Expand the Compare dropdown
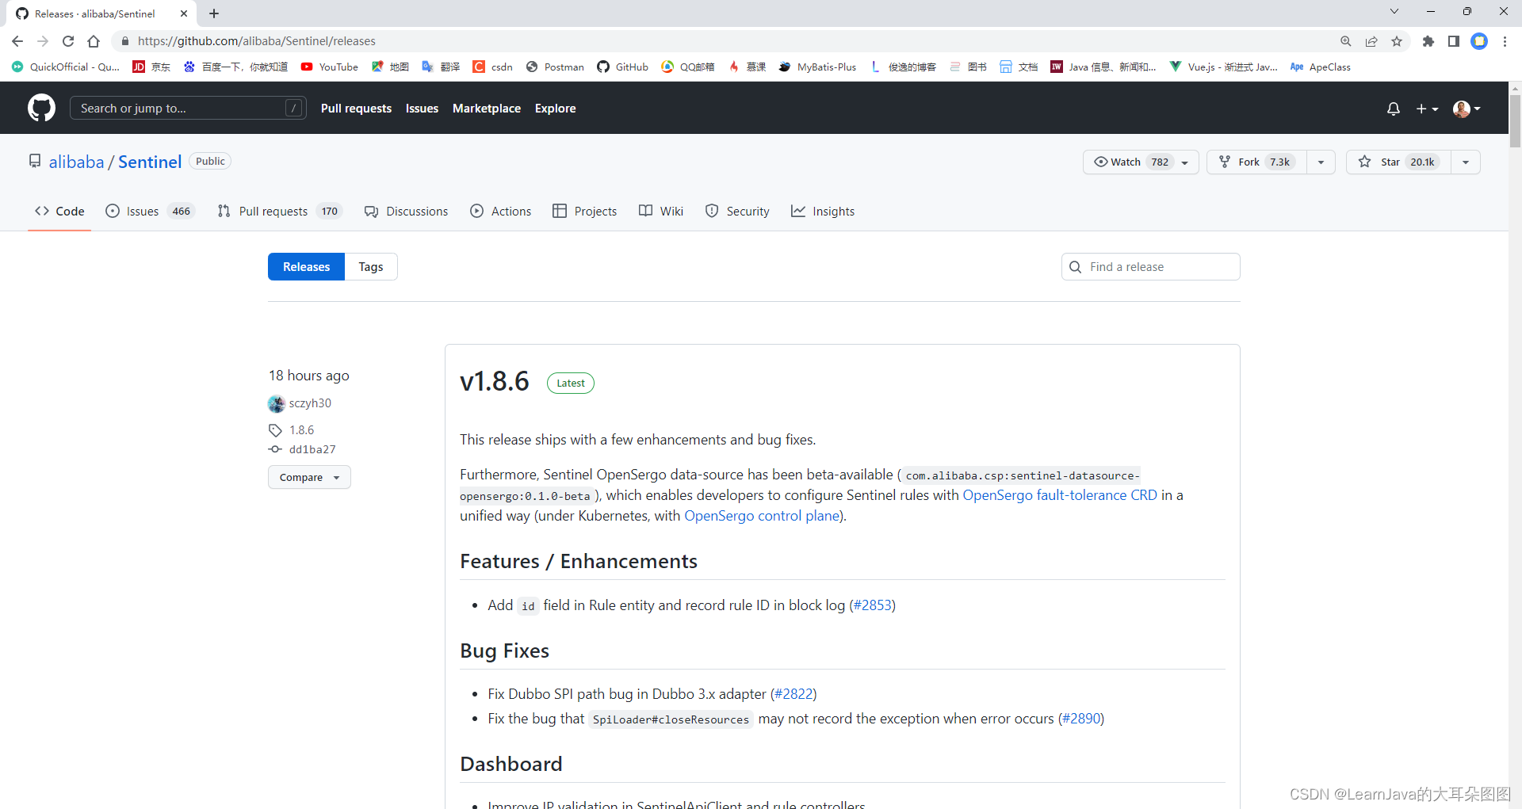 coord(309,477)
